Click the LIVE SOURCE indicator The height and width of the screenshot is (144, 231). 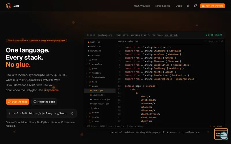pyautogui.click(x=214, y=35)
